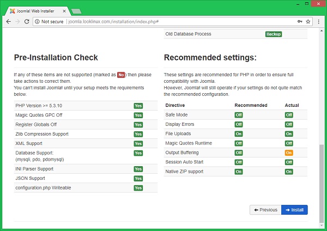Screen dimensions: 327x231
Task: Minimize the Chrome window
Action: (x=298, y=4)
